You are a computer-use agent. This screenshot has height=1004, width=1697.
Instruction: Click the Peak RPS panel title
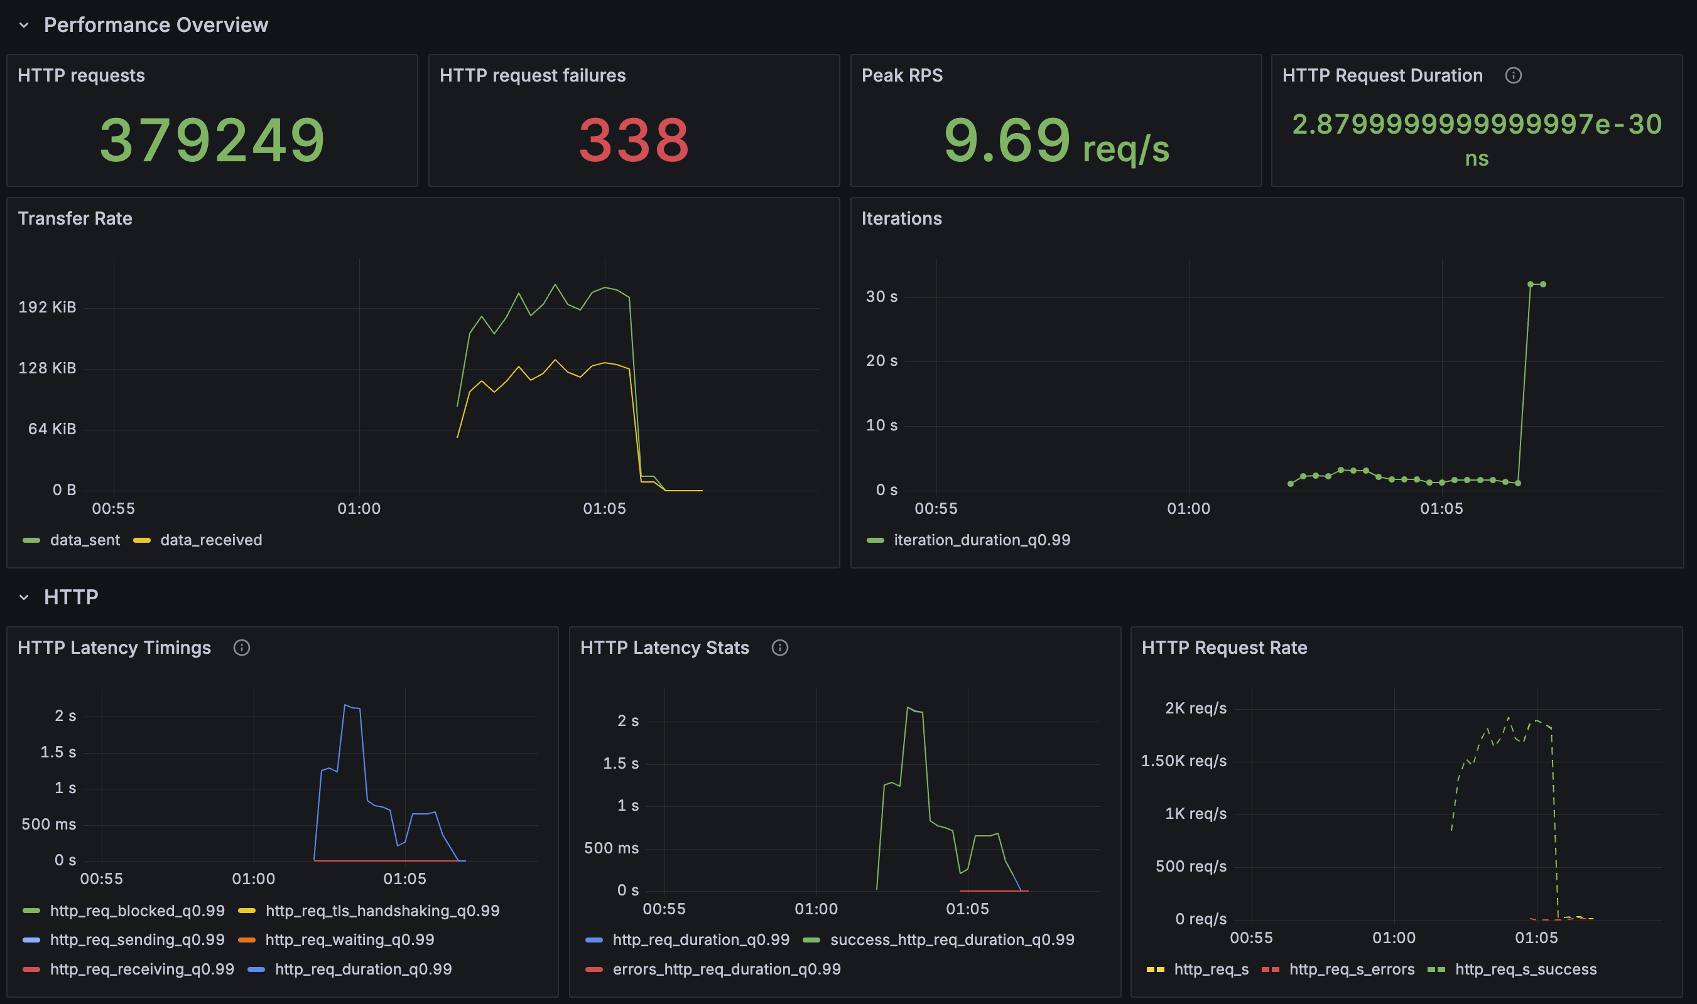(x=901, y=75)
